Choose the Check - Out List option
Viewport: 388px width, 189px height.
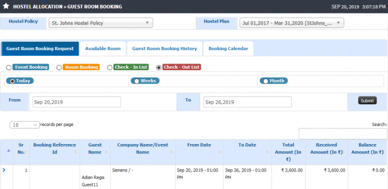(159, 68)
